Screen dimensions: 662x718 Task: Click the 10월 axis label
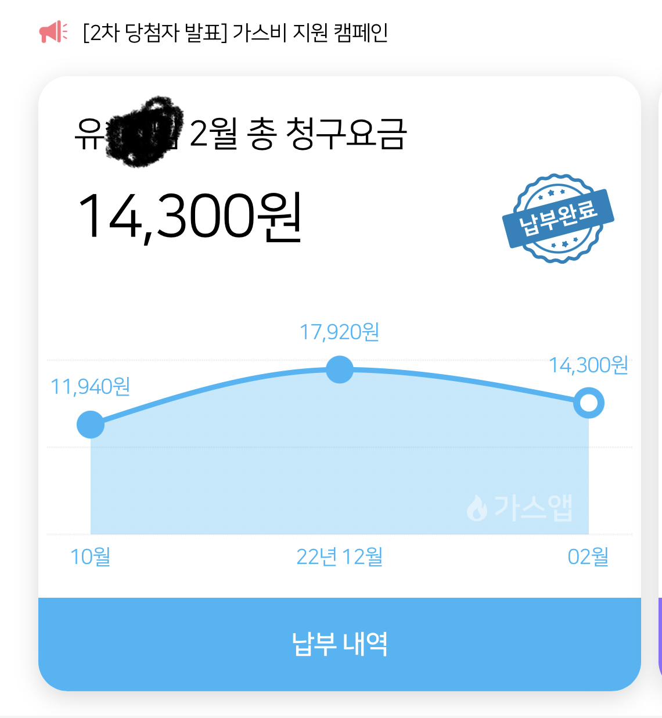point(90,557)
